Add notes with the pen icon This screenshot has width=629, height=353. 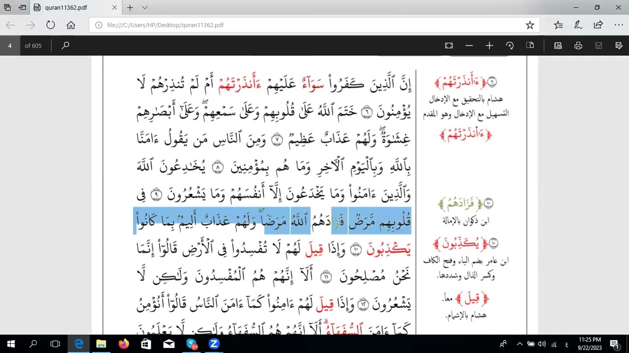coord(578,25)
